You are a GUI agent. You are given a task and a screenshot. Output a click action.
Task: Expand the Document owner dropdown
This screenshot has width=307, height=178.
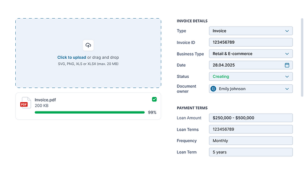pyautogui.click(x=251, y=89)
